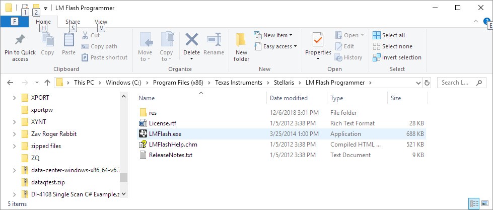Click Windows (C:) breadcrumb
The width and height of the screenshot is (493, 210).
(x=123, y=83)
